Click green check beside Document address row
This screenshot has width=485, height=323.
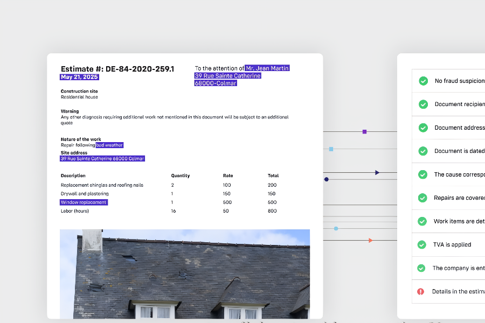[423, 128]
